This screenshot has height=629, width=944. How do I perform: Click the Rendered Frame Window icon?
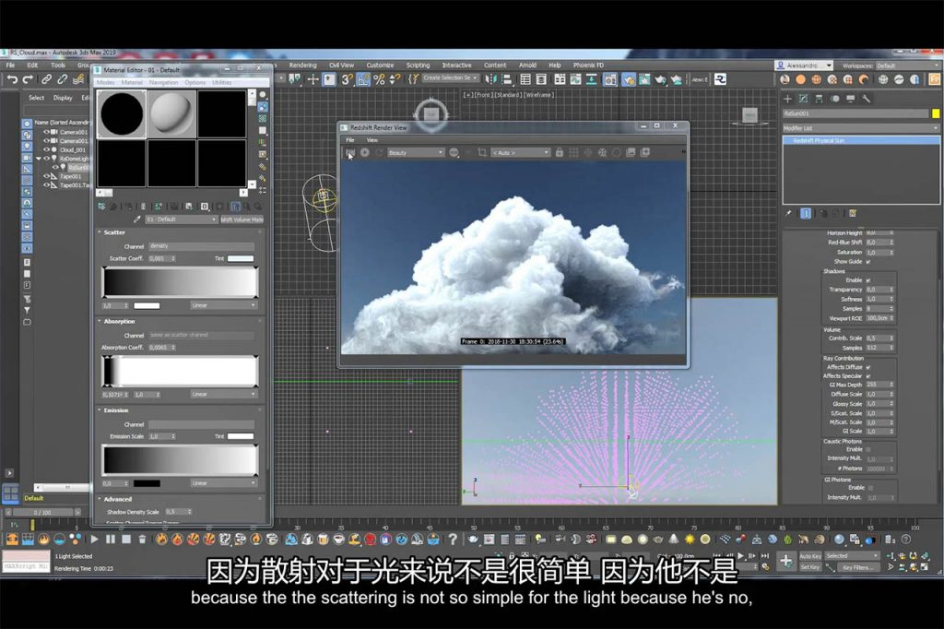[644, 79]
